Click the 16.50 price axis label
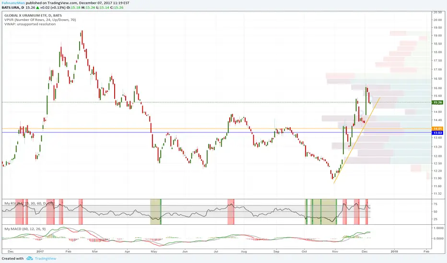 coord(437,79)
